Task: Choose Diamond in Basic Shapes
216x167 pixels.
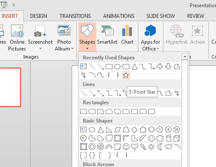Action: click(x=135, y=130)
